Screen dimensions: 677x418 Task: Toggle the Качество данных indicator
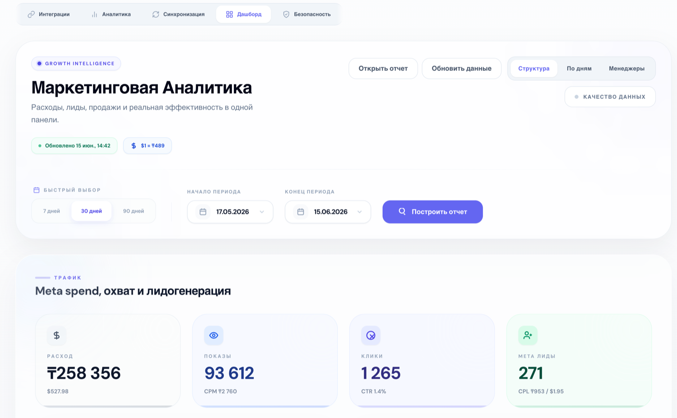610,97
